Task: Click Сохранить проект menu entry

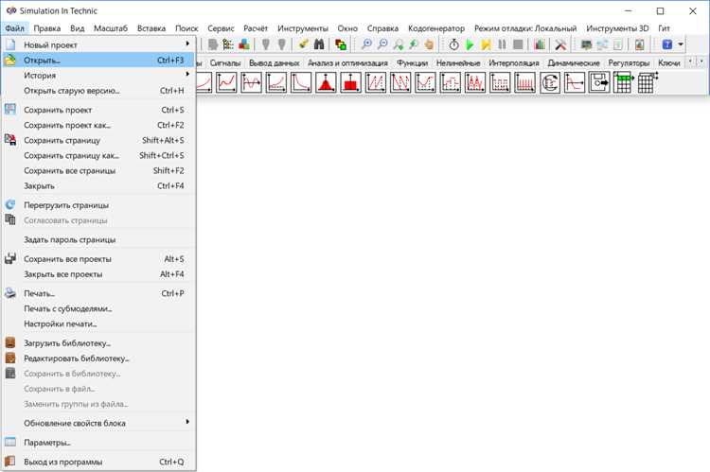Action: click(98, 110)
